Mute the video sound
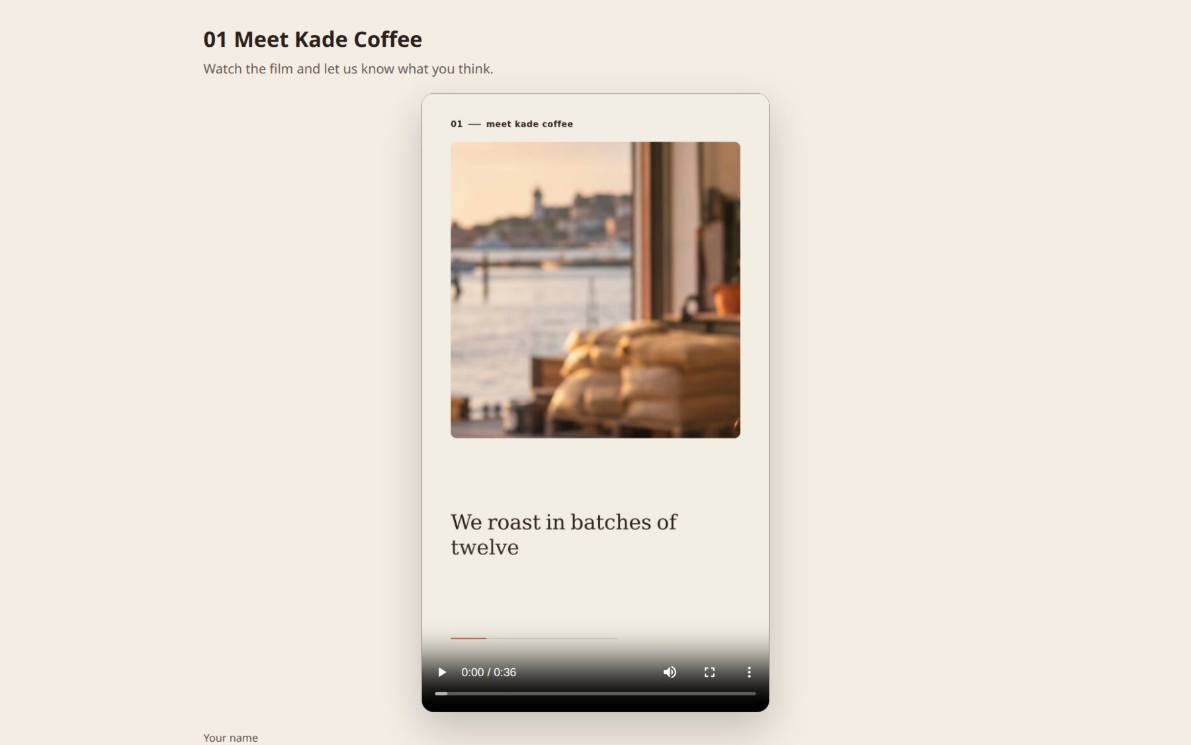This screenshot has width=1191, height=745. (x=670, y=672)
